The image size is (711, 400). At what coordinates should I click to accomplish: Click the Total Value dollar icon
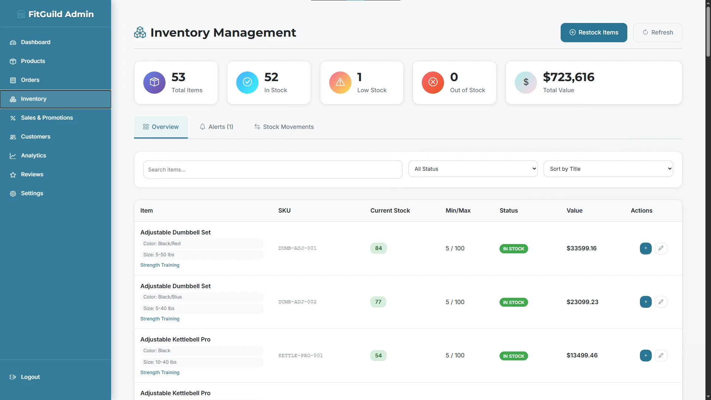[x=526, y=82]
